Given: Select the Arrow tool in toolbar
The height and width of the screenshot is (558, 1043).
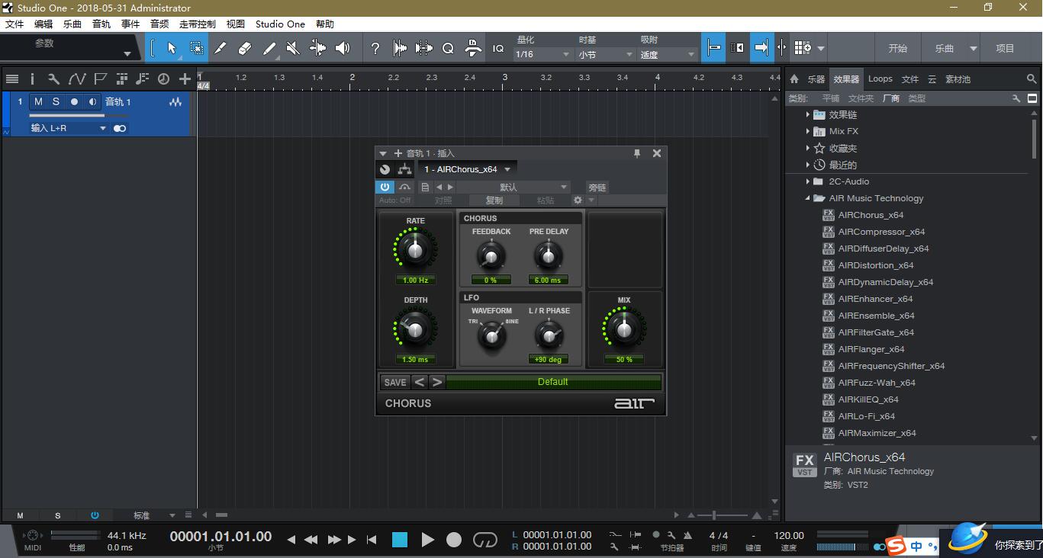Looking at the screenshot, I should click(171, 48).
